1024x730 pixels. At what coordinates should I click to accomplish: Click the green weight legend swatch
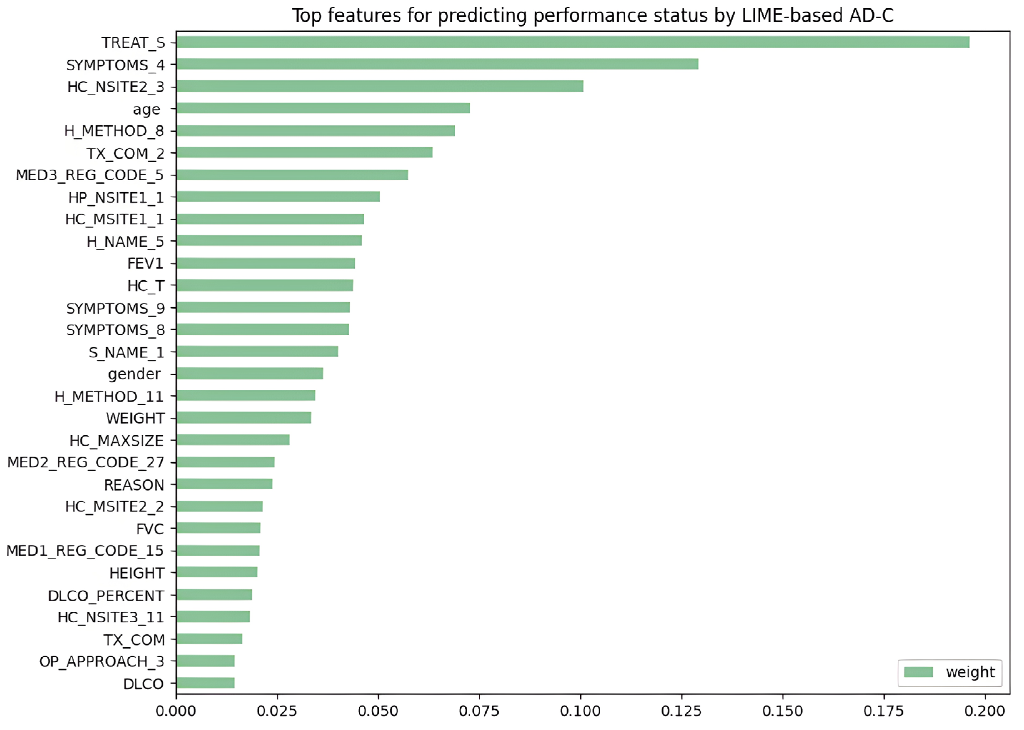pyautogui.click(x=918, y=672)
